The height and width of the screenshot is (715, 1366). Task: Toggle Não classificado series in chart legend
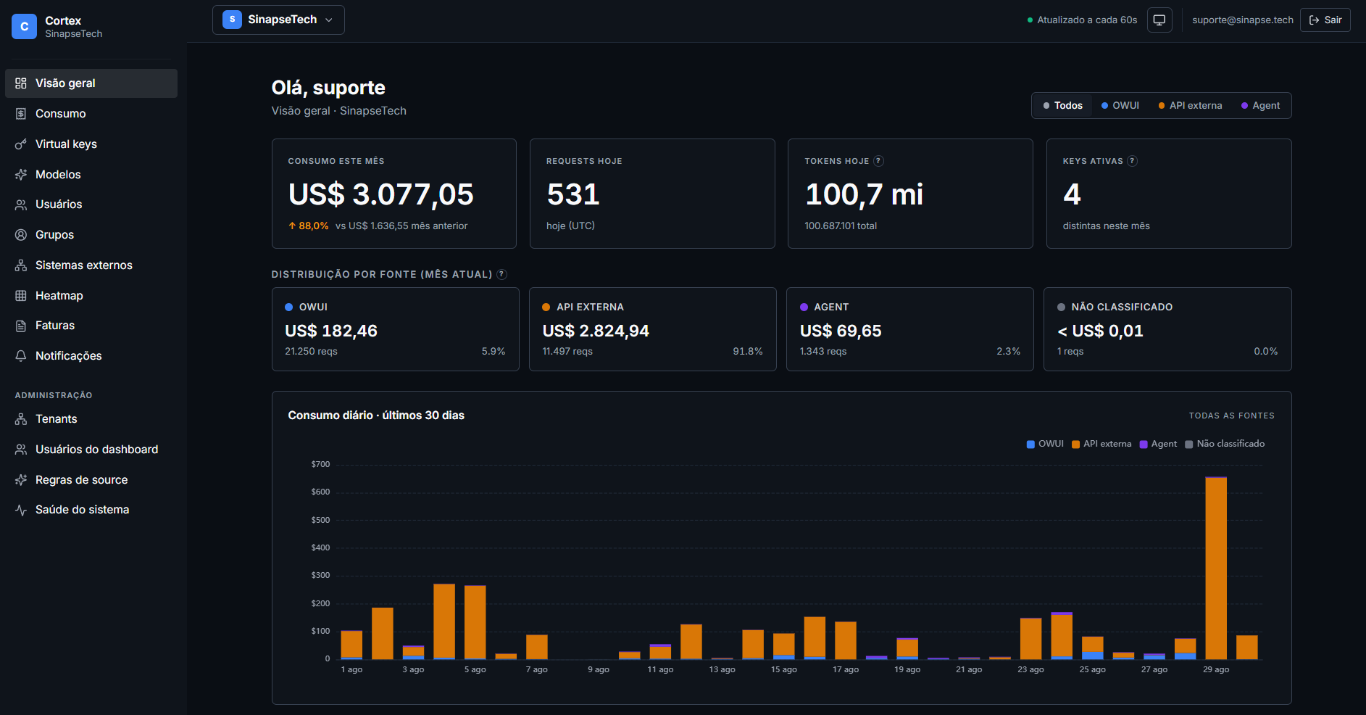(1225, 444)
